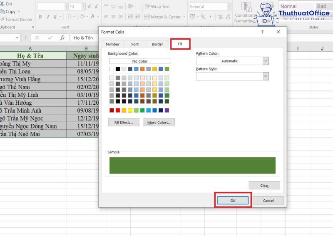Open Pattern Style dropdown

pos(266,76)
